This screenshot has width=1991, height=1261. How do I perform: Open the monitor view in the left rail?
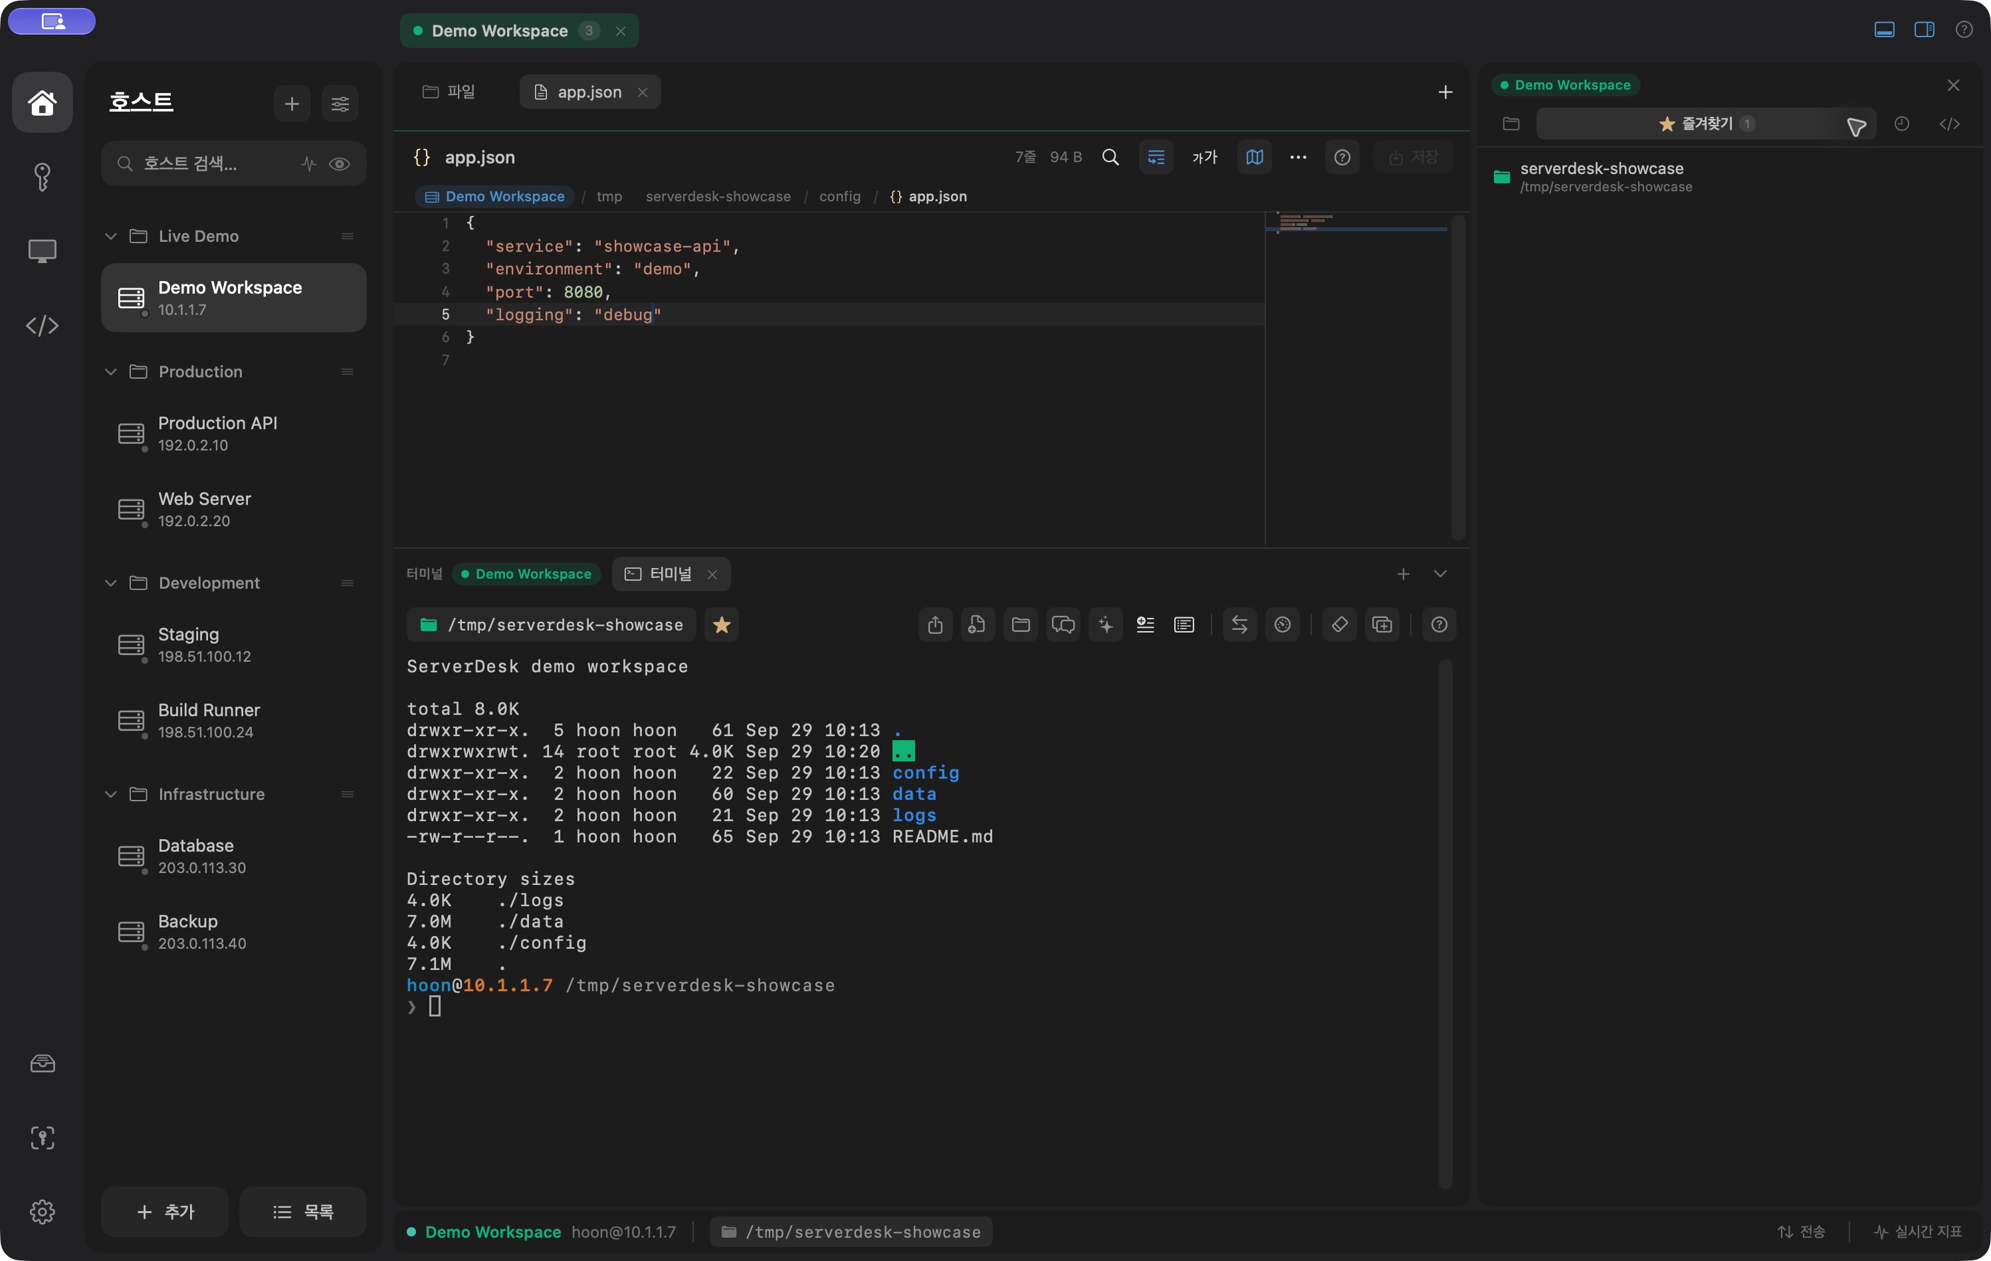pyautogui.click(x=42, y=250)
